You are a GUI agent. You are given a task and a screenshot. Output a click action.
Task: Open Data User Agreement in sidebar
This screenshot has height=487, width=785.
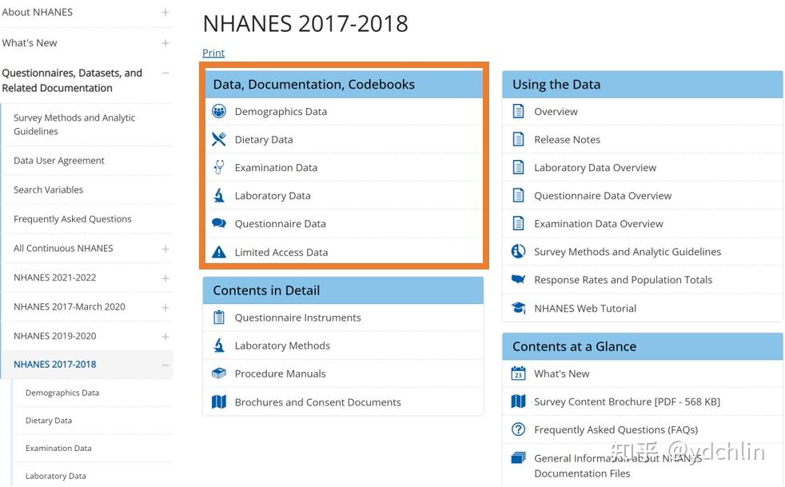(59, 161)
